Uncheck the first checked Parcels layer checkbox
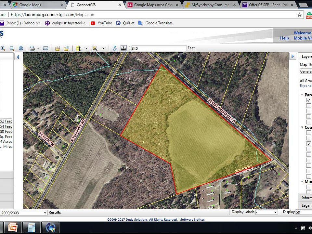The width and height of the screenshot is (312, 234). pyautogui.click(x=309, y=100)
